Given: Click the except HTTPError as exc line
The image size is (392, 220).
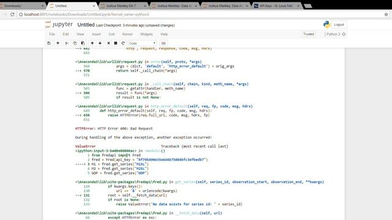Looking at the screenshot, I should point(132,218).
